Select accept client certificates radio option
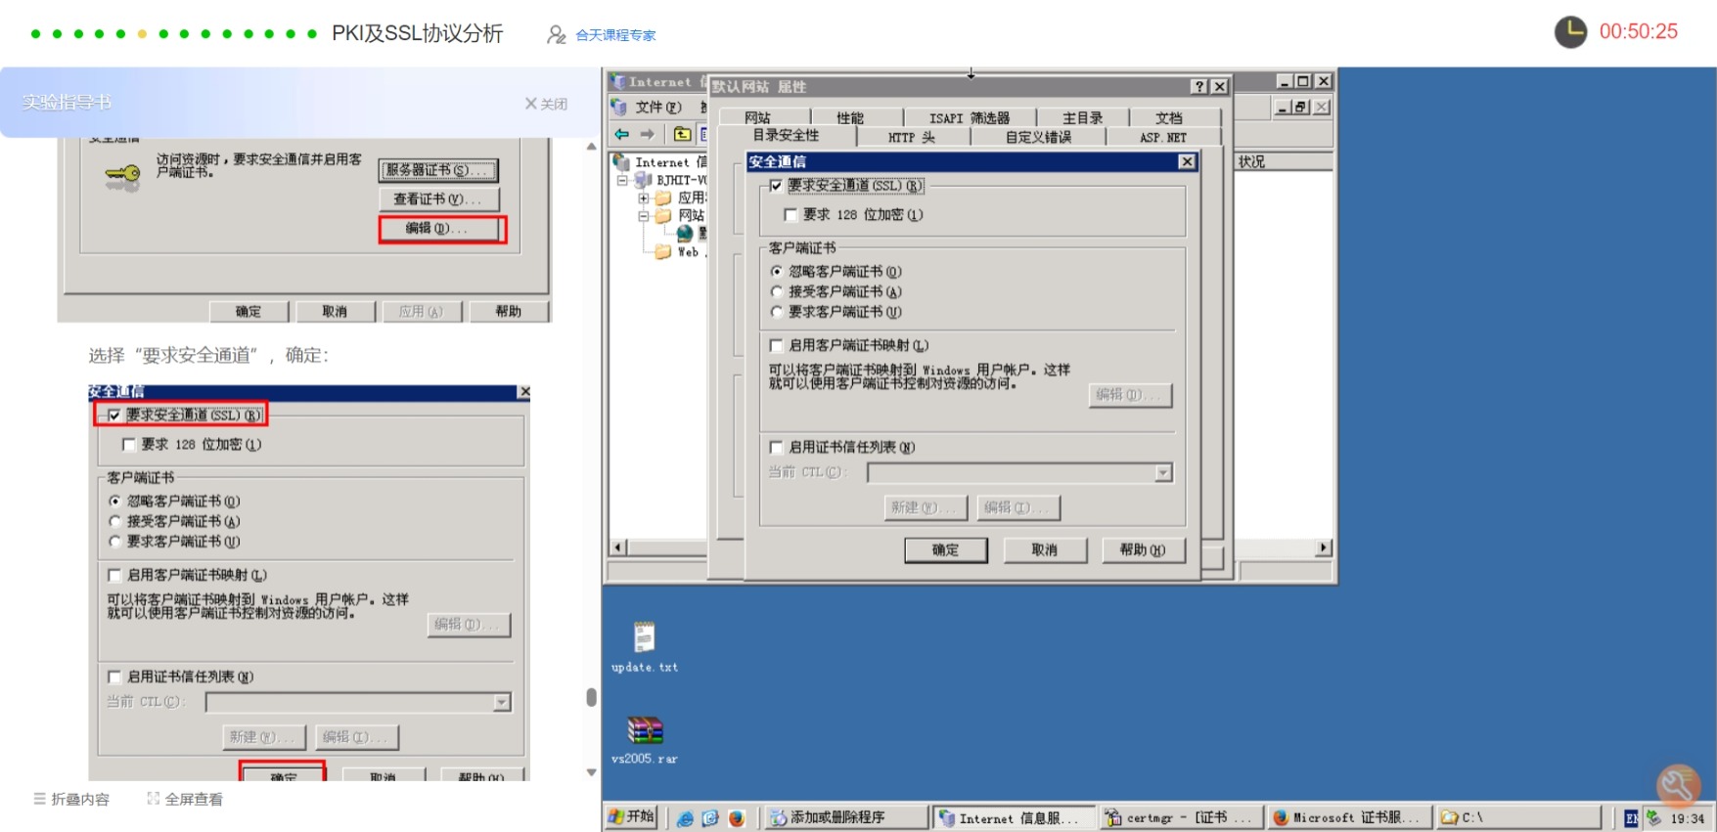Screen dimensions: 1717x832 tap(777, 291)
